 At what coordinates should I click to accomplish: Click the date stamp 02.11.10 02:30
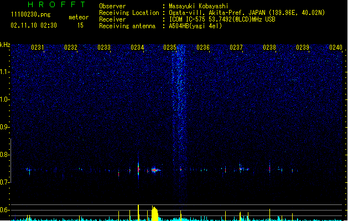coord(34,25)
